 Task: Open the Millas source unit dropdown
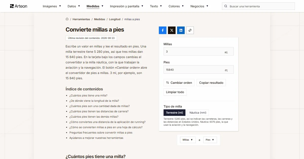(x=188, y=140)
